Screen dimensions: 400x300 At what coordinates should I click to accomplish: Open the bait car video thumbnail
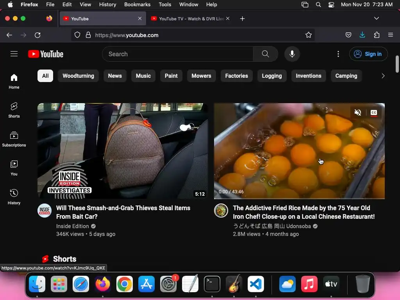122,151
